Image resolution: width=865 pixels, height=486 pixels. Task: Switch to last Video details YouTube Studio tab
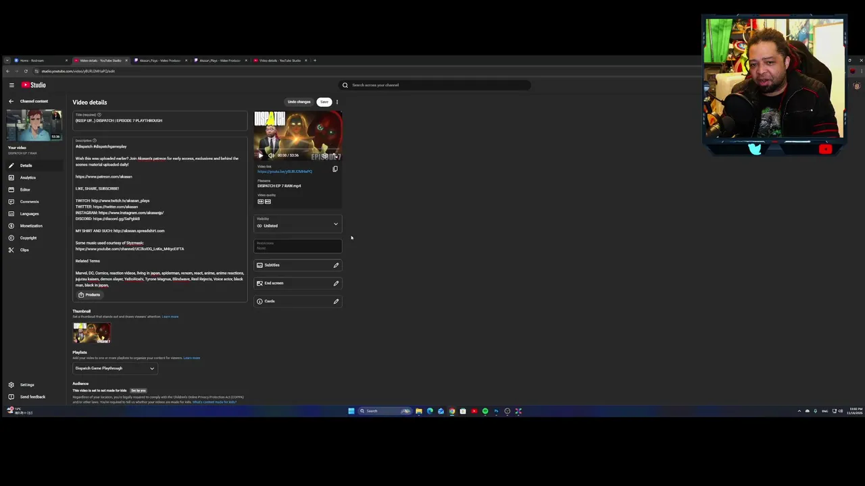coord(280,61)
